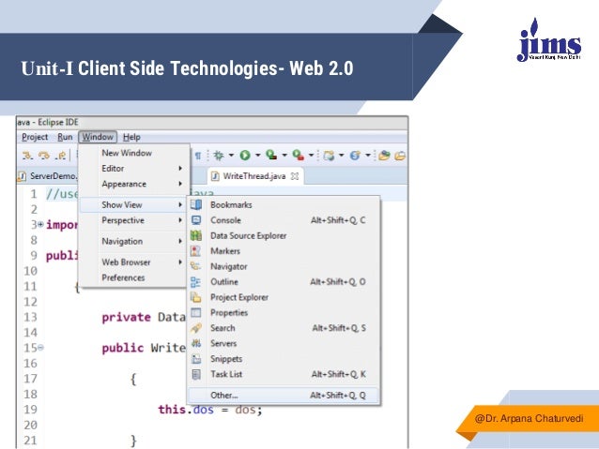Select Markers in Show View submenu
This screenshot has height=449, width=599.
pos(284,251)
